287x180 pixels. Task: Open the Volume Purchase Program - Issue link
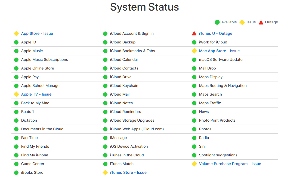point(230,164)
